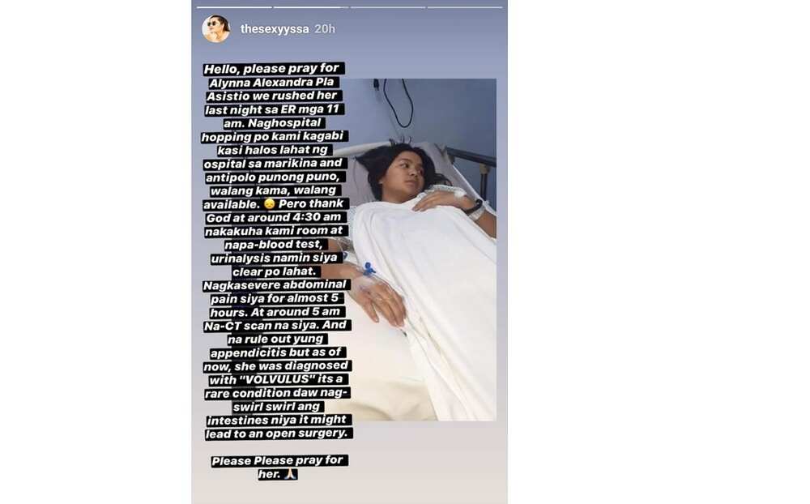Select the second story progress segment
Image resolution: width=810 pixels, height=504 pixels.
[311, 7]
